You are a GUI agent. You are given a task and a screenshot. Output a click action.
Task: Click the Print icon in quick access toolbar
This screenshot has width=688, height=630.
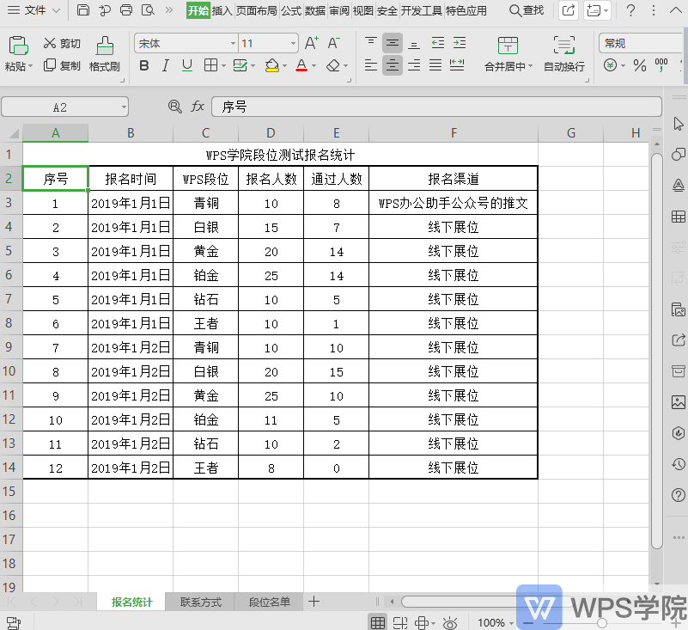[x=126, y=9]
